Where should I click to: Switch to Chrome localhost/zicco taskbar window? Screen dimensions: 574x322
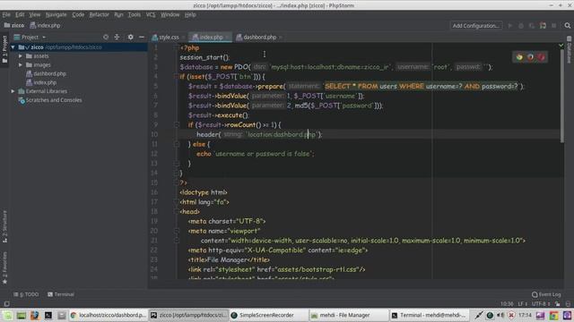109,315
